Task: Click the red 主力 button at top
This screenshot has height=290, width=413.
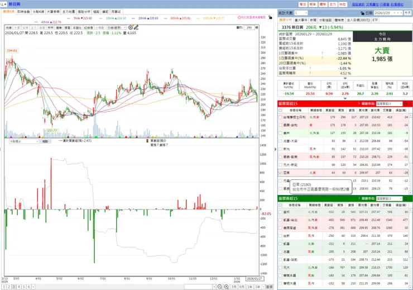Action: click(333, 4)
